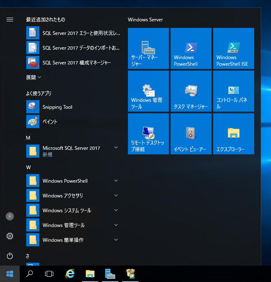
Task: Click the Microsoft SQL Server 2017 folder icon
Action: [x=33, y=151]
